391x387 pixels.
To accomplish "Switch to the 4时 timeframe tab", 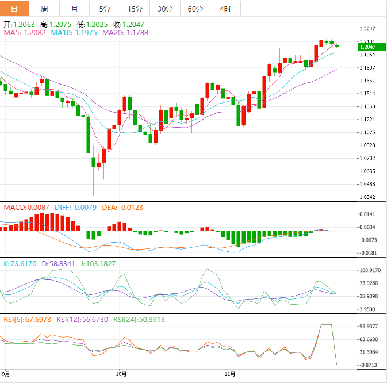I will pyautogui.click(x=225, y=9).
